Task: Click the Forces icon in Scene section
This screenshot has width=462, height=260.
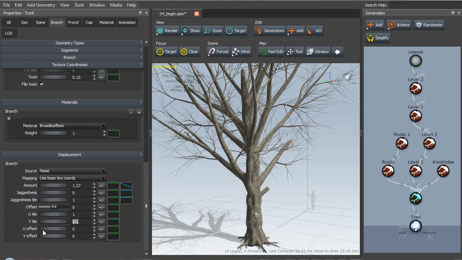Action: point(218,52)
